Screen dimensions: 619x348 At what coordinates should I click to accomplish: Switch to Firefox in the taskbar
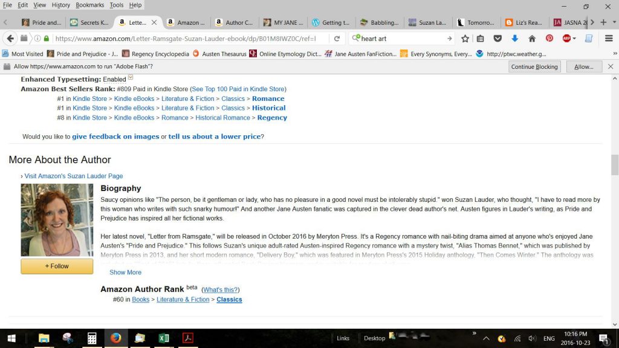(115, 338)
